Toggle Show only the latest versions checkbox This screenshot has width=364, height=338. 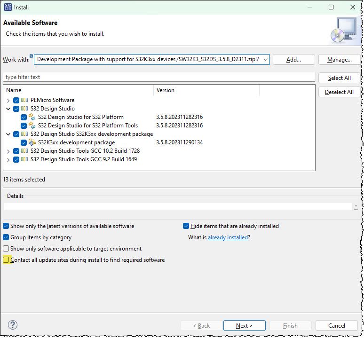coord(6,226)
